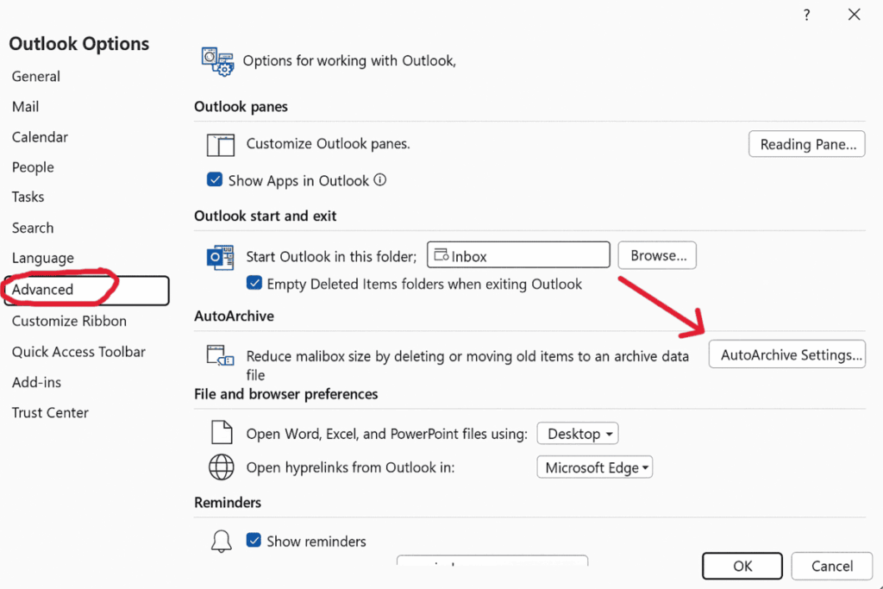The image size is (883, 589).
Task: Open Customize Ribbon settings
Action: [x=69, y=321]
